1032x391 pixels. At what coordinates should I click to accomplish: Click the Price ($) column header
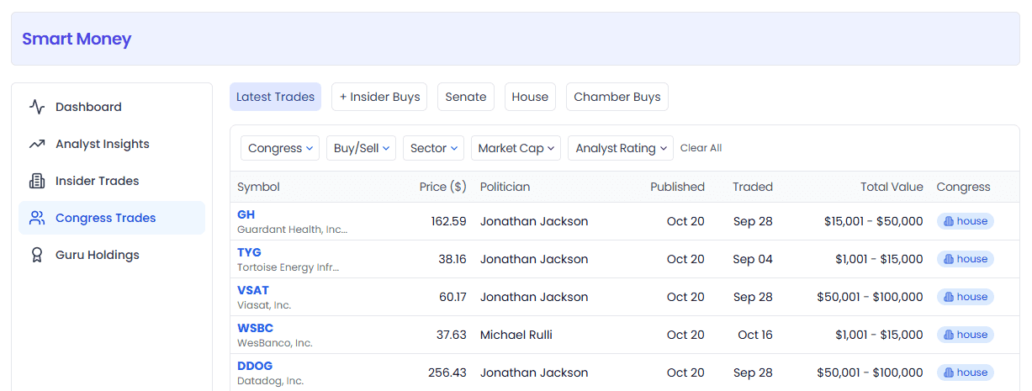442,187
